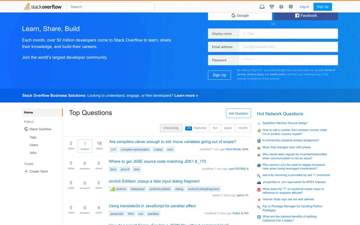Open the inbox icon in header
360x225 pixels.
262,7
